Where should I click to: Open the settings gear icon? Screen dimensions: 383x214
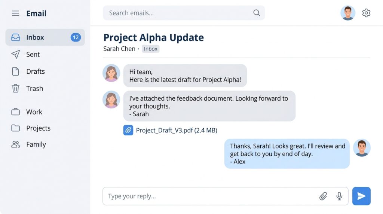click(366, 13)
